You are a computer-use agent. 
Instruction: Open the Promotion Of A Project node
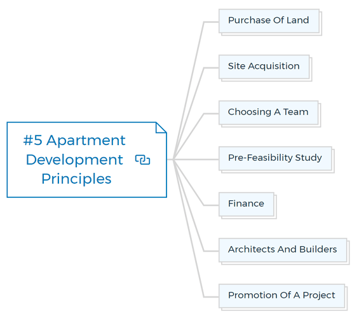[x=281, y=296]
